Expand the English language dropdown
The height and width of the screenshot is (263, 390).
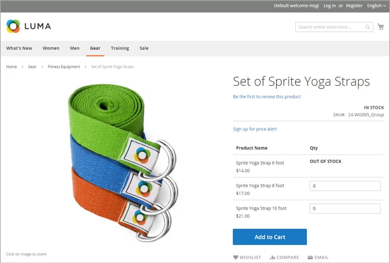pos(376,6)
